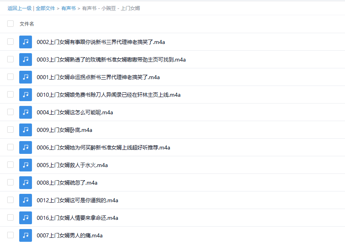Image resolution: width=345 pixels, height=243 pixels.
Task: Check the checkbox for 0004上门女婿这怎么可能呢
Action: coord(10,112)
